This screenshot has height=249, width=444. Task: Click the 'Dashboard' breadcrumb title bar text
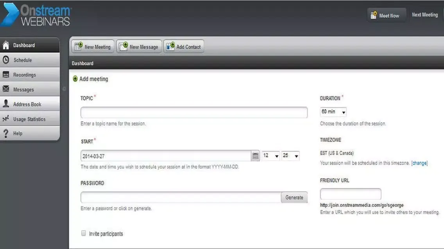pyautogui.click(x=82, y=63)
